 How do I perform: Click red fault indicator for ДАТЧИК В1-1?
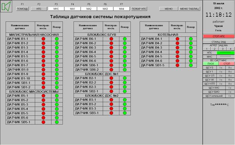pyautogui.click(x=43, y=39)
